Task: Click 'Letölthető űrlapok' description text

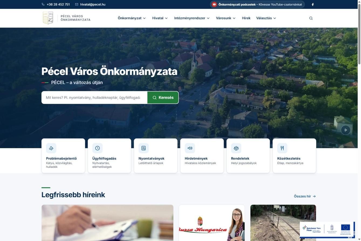Action: [x=151, y=163]
